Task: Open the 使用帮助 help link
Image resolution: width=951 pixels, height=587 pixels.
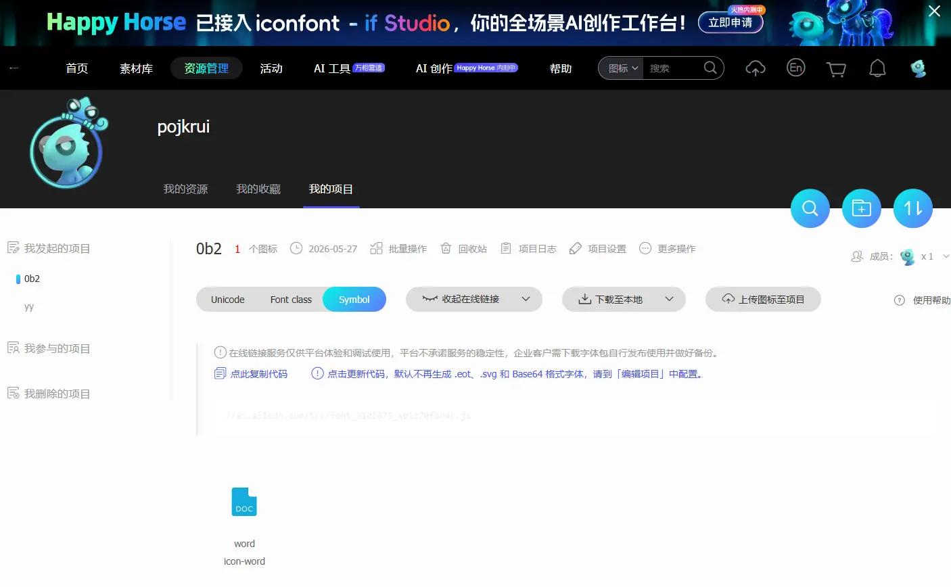Action: [923, 300]
